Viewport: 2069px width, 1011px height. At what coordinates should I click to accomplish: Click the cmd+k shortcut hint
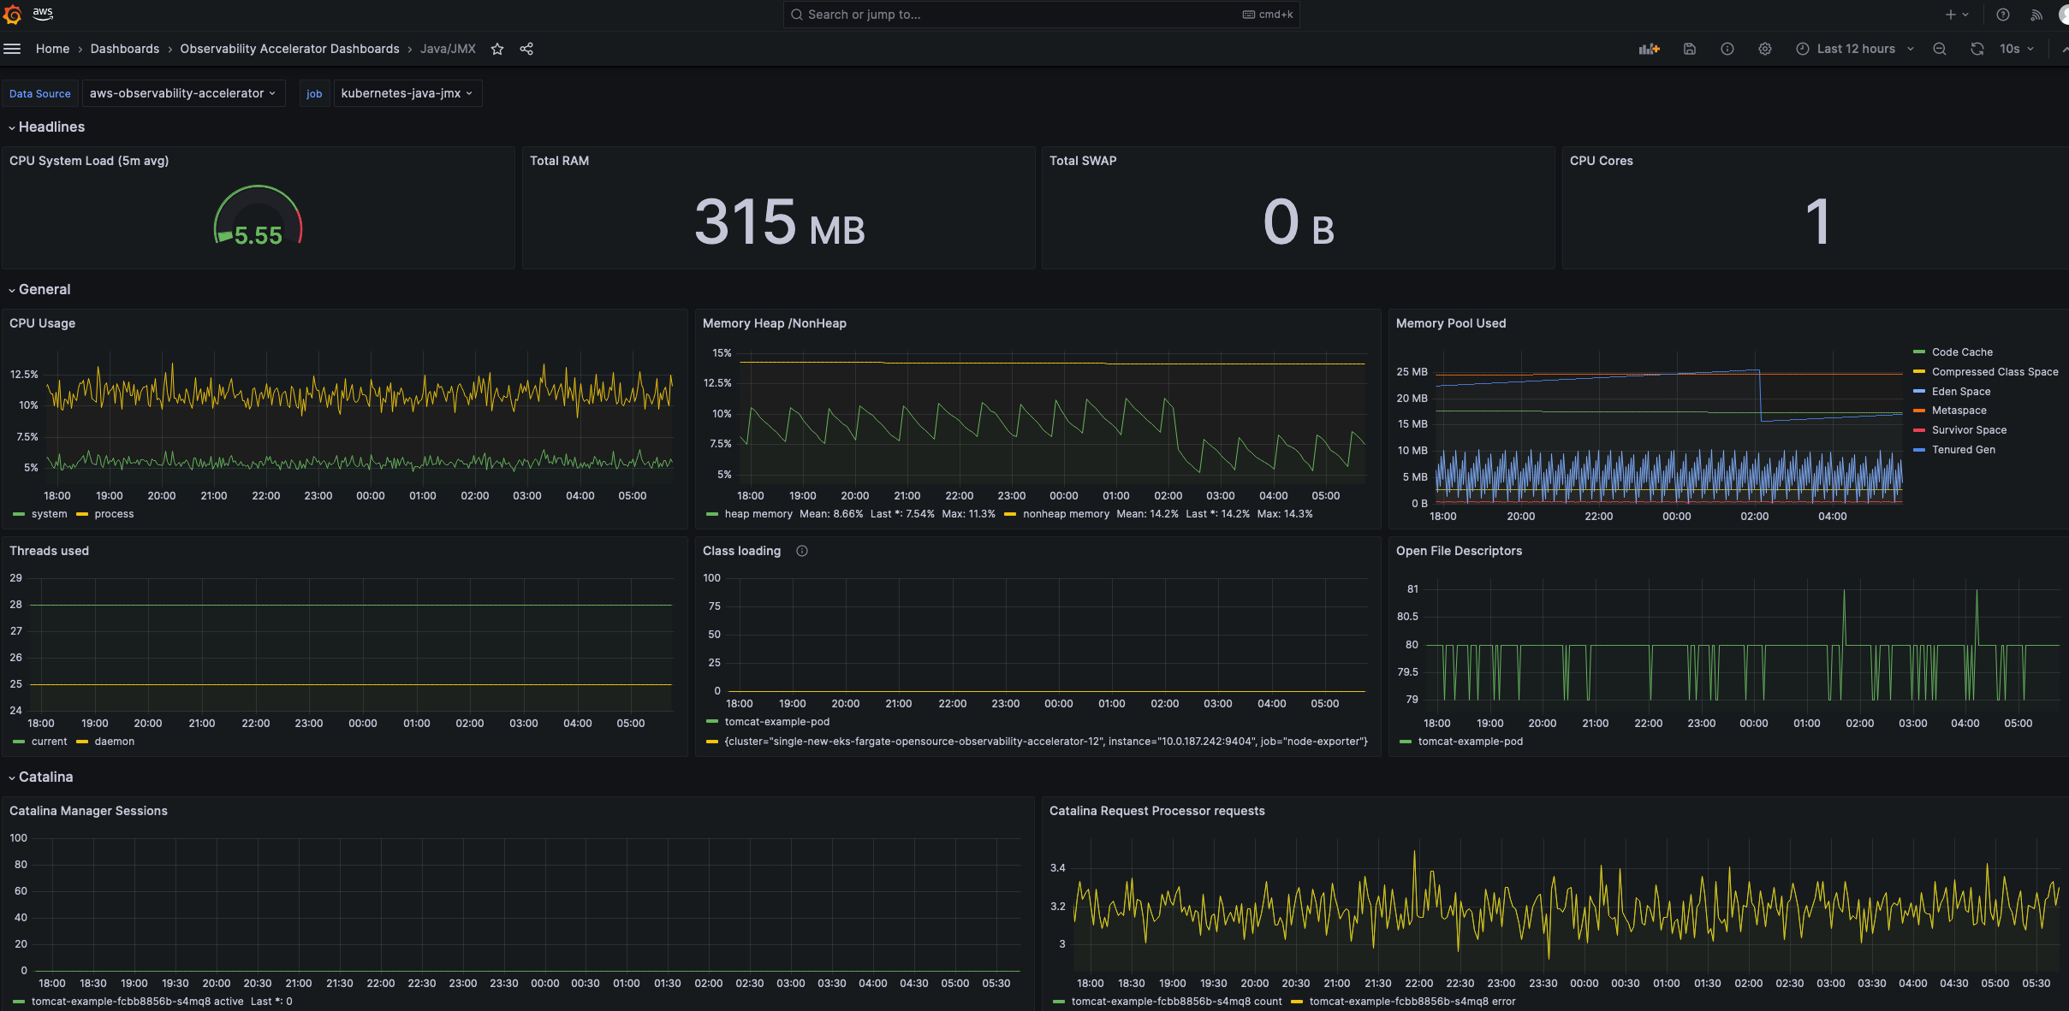(1268, 15)
